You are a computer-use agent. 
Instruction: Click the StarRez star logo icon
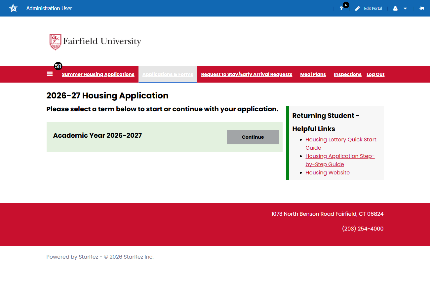click(13, 8)
